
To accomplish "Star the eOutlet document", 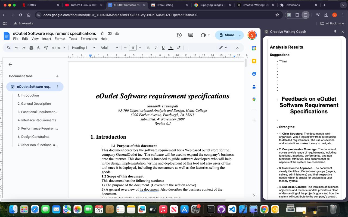I will [102, 33].
